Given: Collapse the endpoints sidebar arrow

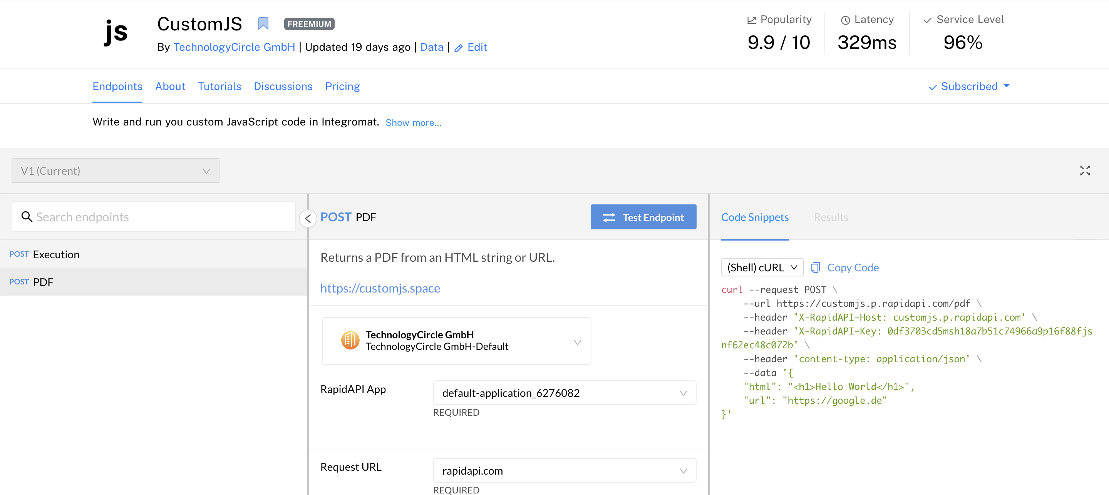Looking at the screenshot, I should [307, 219].
